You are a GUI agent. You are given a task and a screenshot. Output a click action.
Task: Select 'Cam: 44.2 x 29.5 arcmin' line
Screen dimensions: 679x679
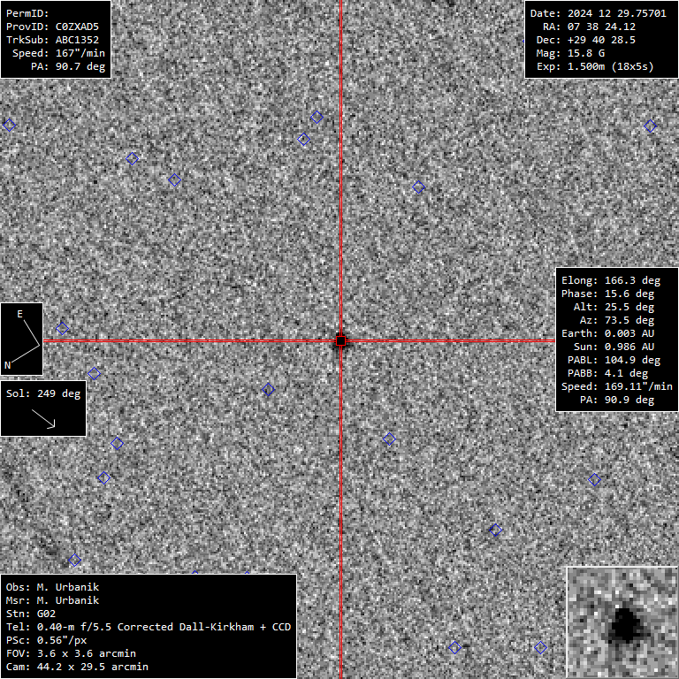(77, 667)
